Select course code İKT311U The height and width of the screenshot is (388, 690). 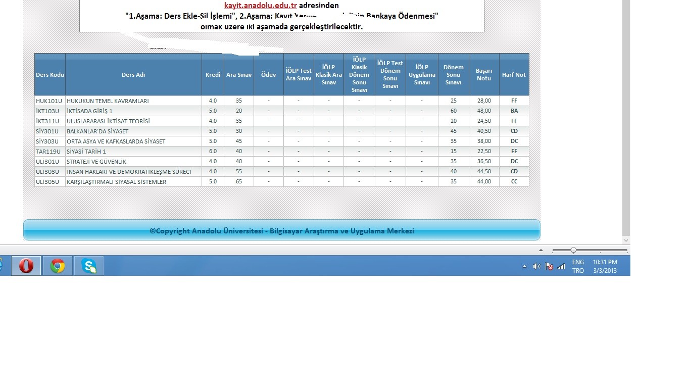pos(47,121)
